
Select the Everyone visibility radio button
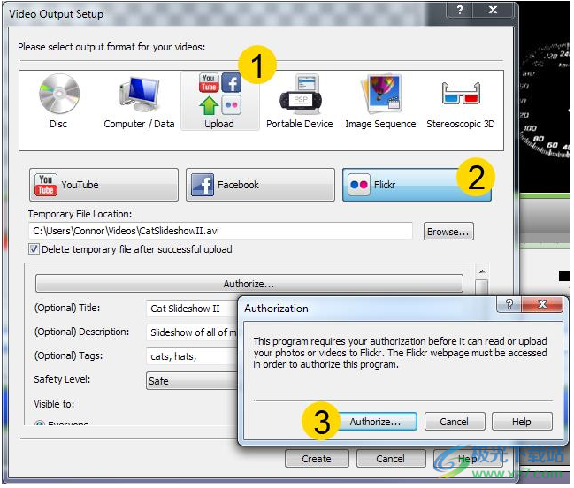(x=40, y=424)
